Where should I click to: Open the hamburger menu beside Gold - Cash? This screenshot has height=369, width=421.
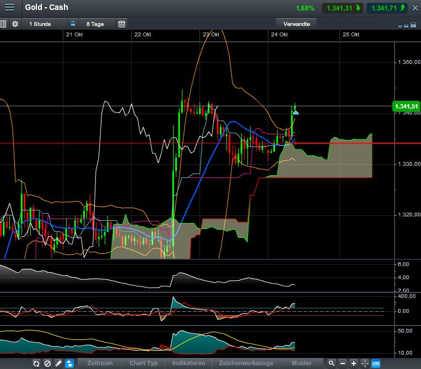click(x=10, y=7)
